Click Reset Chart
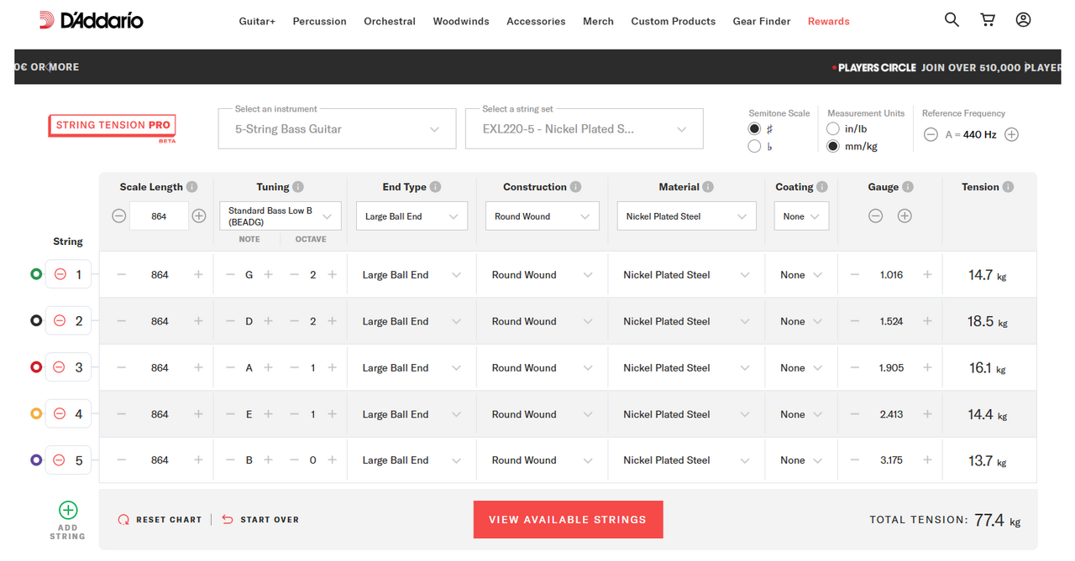This screenshot has width=1075, height=561. (160, 520)
